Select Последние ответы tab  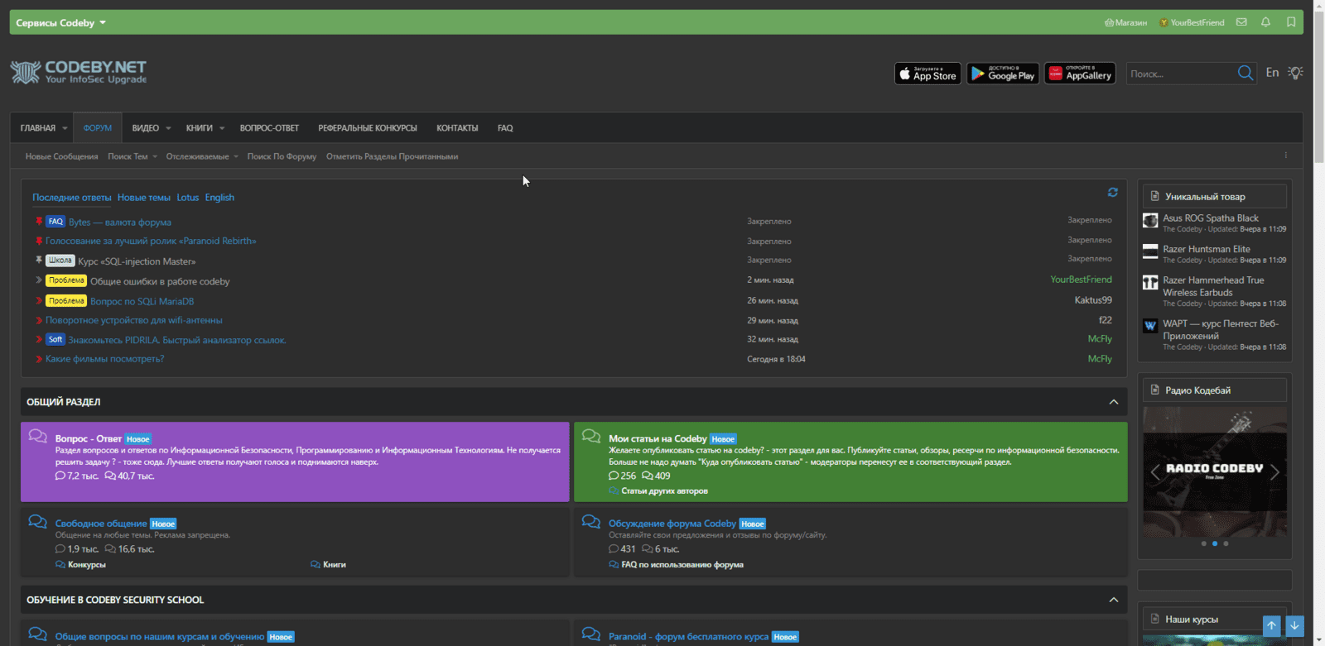71,198
